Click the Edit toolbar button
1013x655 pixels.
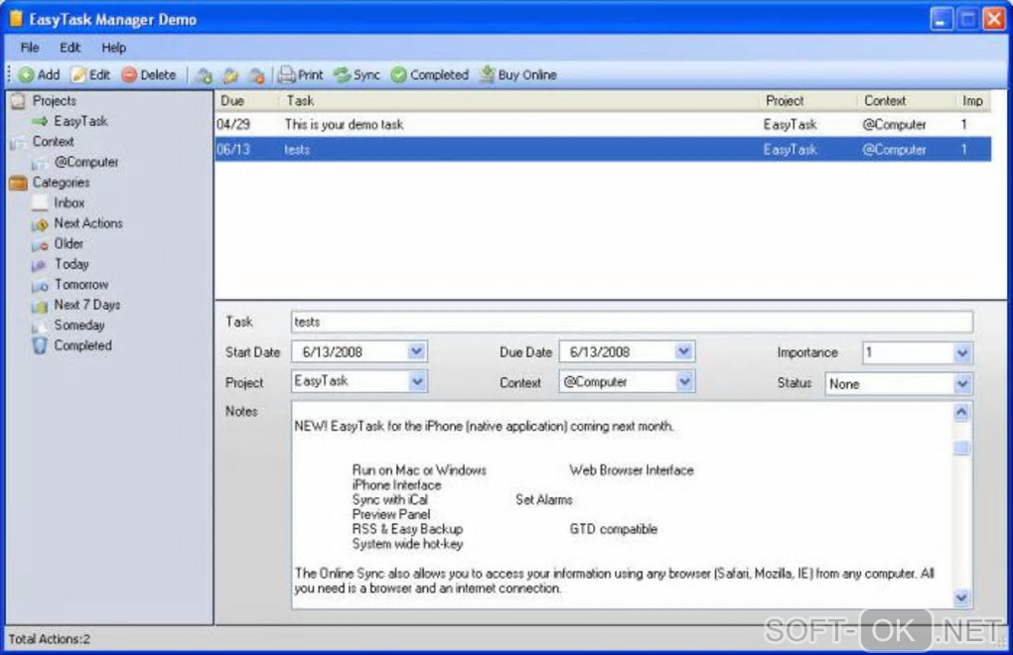(90, 74)
